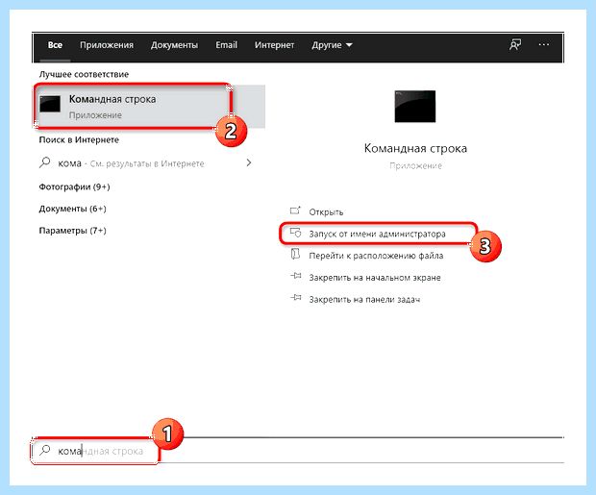Open the feedback icon in the header

point(515,45)
